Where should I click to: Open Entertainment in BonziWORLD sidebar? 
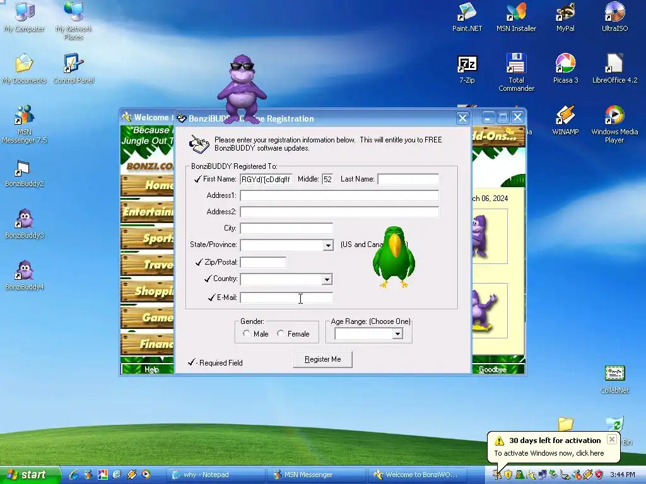pyautogui.click(x=147, y=212)
